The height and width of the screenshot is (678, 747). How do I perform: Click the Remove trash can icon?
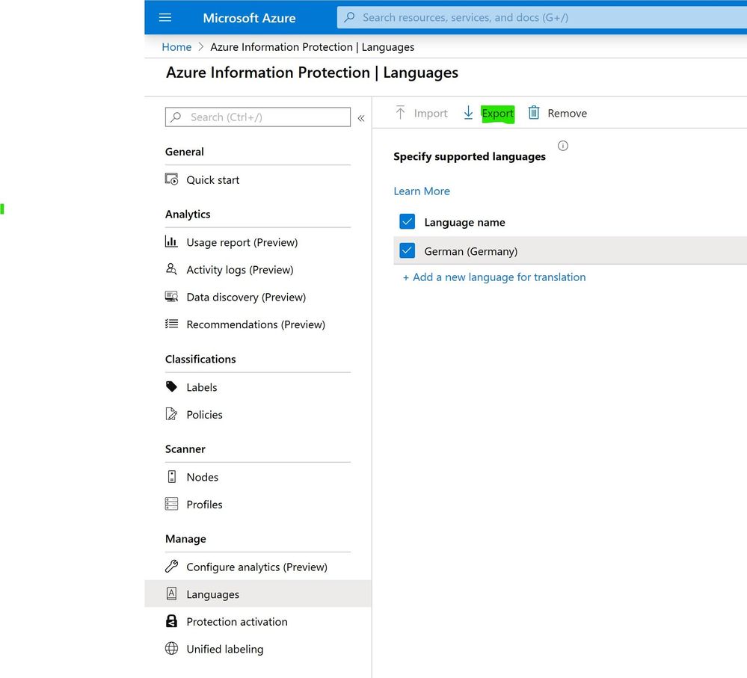pos(534,113)
